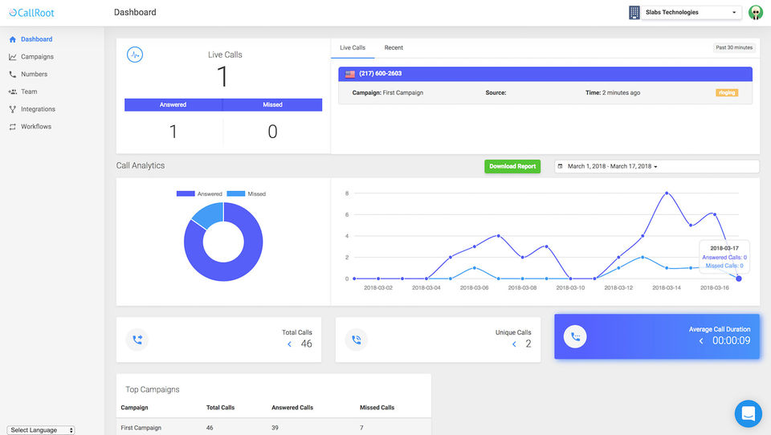This screenshot has width=771, height=435.
Task: Click the Campaigns chart icon
Action: [x=13, y=57]
